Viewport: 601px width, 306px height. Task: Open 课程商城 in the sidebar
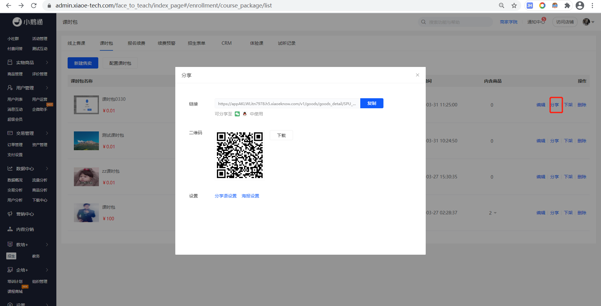tap(15, 291)
